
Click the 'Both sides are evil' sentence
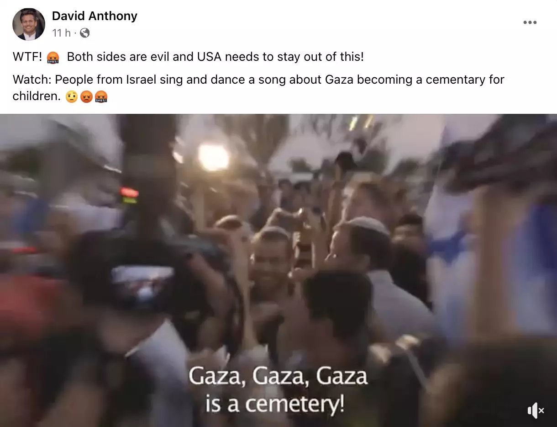tap(215, 57)
